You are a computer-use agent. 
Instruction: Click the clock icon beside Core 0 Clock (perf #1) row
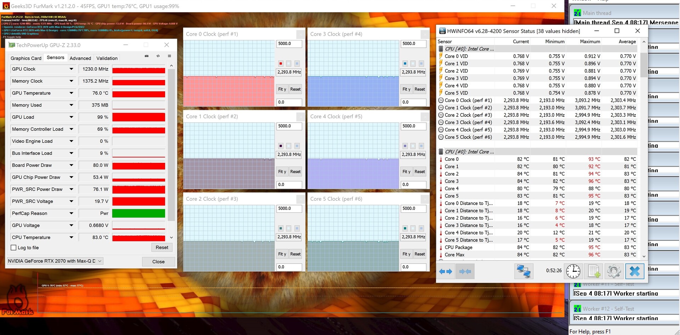(x=441, y=100)
